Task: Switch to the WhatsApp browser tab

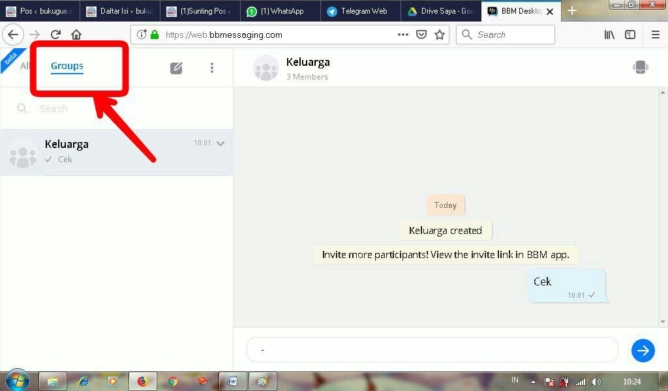Action: pyautogui.click(x=280, y=11)
